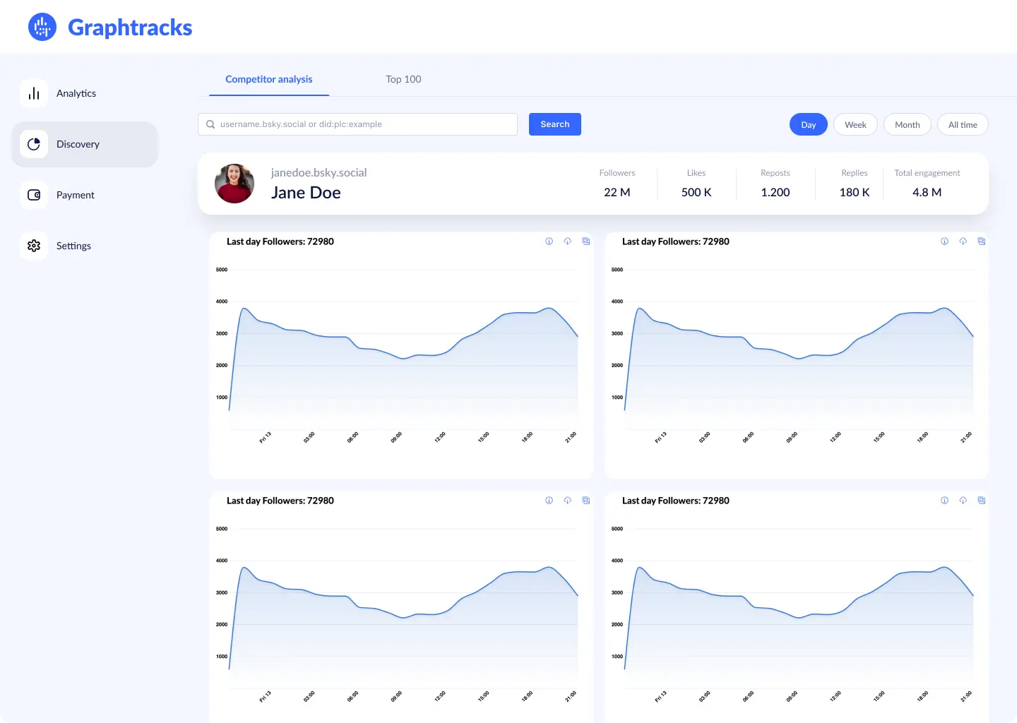The width and height of the screenshot is (1017, 723).
Task: Click the Payment wallet icon
Action: pos(34,195)
